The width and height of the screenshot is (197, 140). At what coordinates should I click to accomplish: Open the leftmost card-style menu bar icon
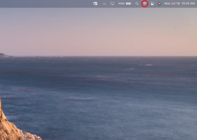[x=95, y=4]
